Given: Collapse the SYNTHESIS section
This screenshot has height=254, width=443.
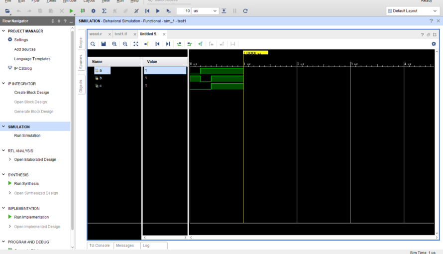Looking at the screenshot, I should pos(3,175).
